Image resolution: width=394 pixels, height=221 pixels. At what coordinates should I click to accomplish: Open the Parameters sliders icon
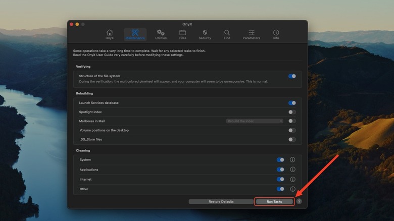tap(251, 34)
